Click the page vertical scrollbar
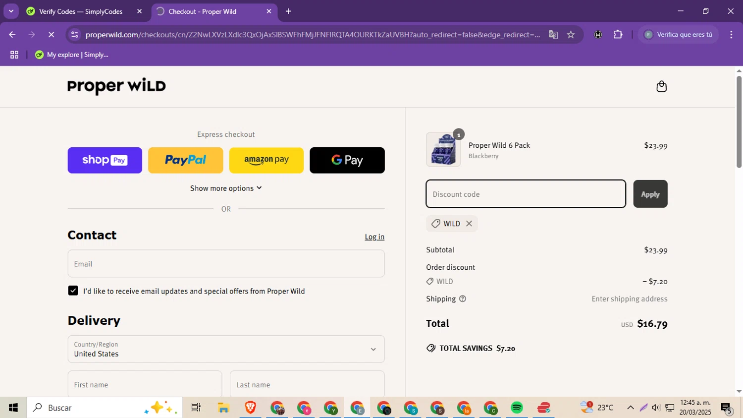 739,121
